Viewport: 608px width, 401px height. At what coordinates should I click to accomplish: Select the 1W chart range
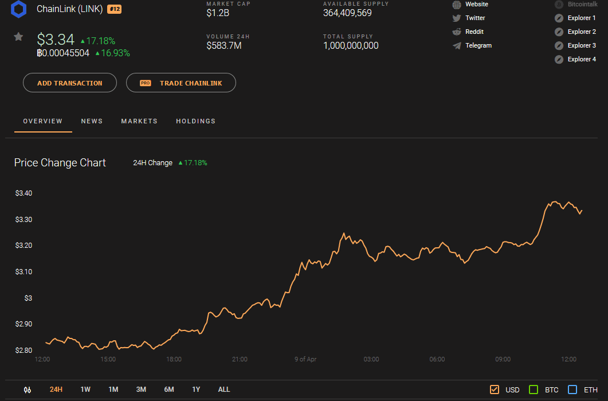(x=85, y=390)
